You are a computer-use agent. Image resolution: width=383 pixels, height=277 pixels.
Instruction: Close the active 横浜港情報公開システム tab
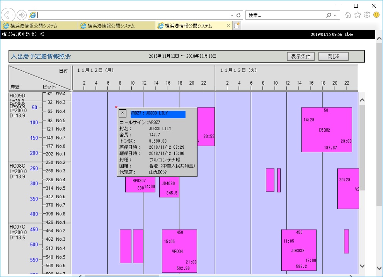pos(228,25)
